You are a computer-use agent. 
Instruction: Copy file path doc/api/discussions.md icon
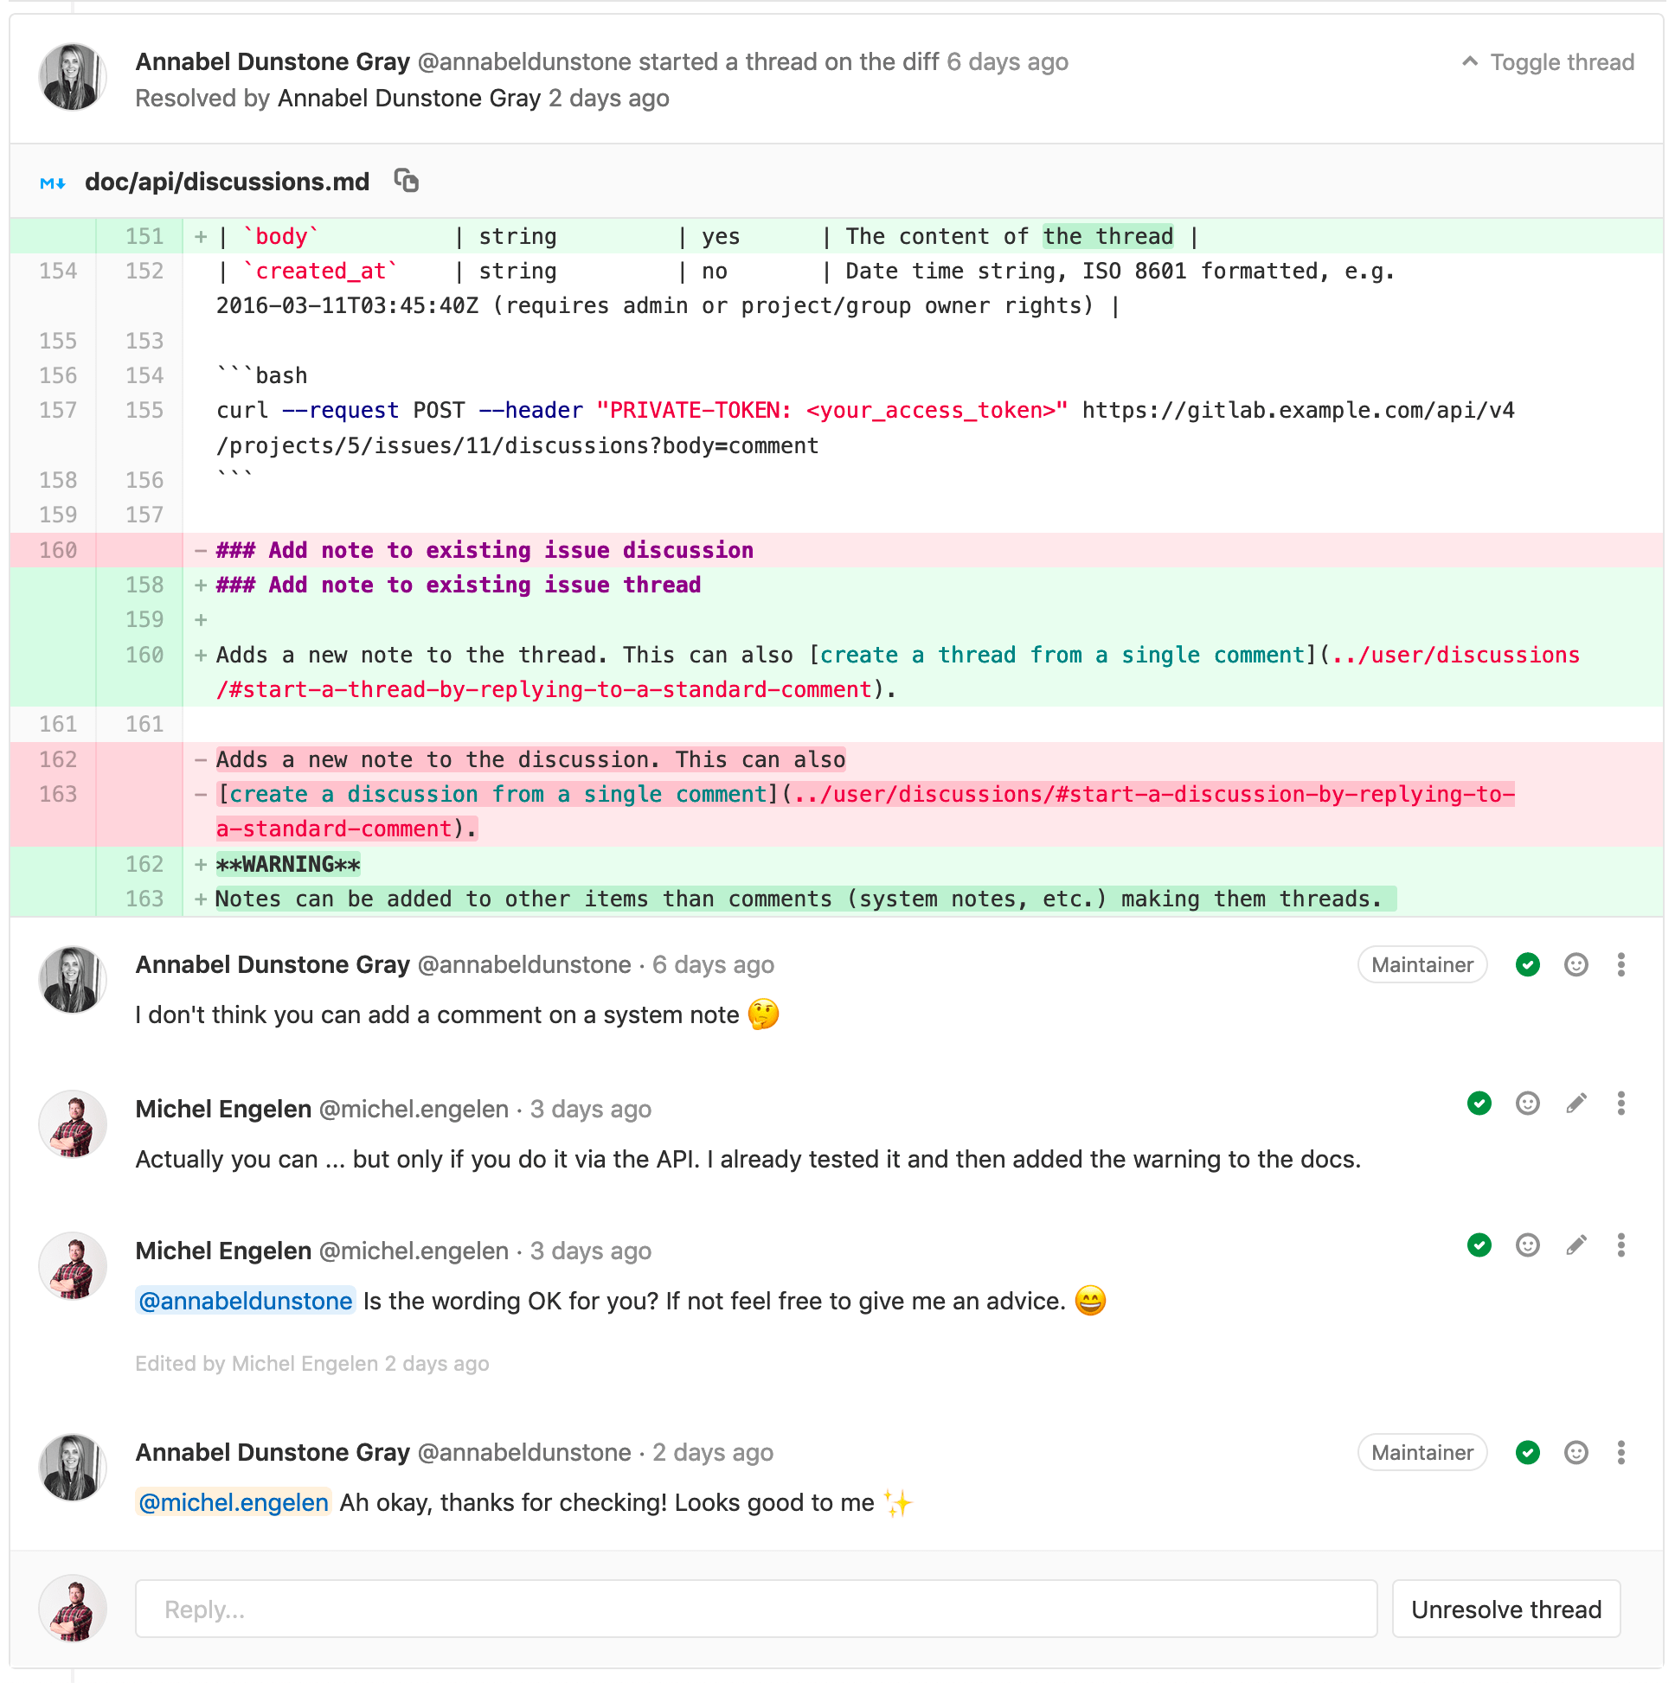[406, 182]
